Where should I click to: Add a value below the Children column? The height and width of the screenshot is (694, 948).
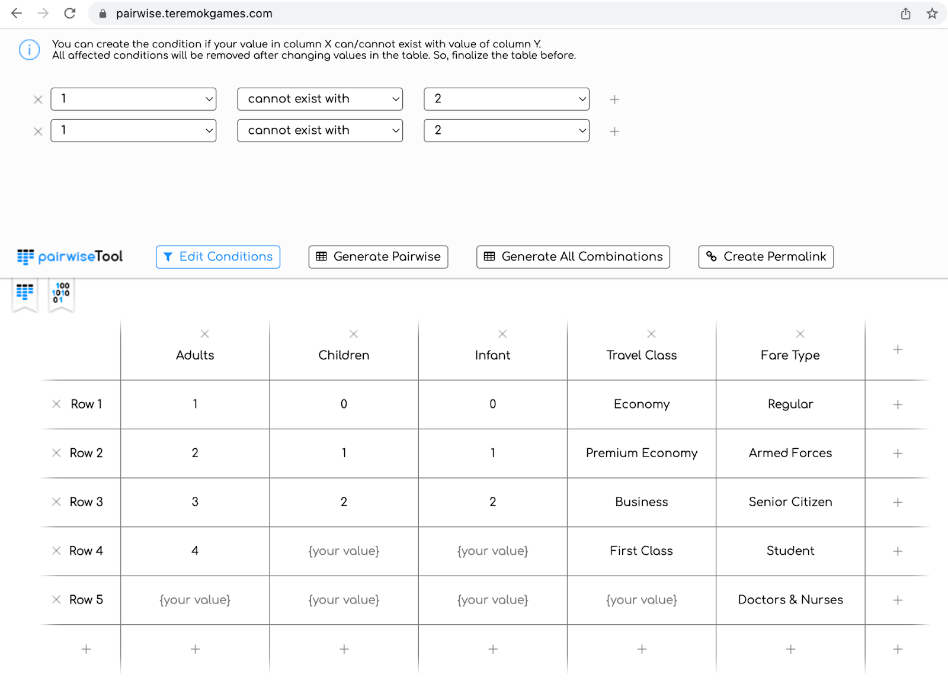(344, 649)
